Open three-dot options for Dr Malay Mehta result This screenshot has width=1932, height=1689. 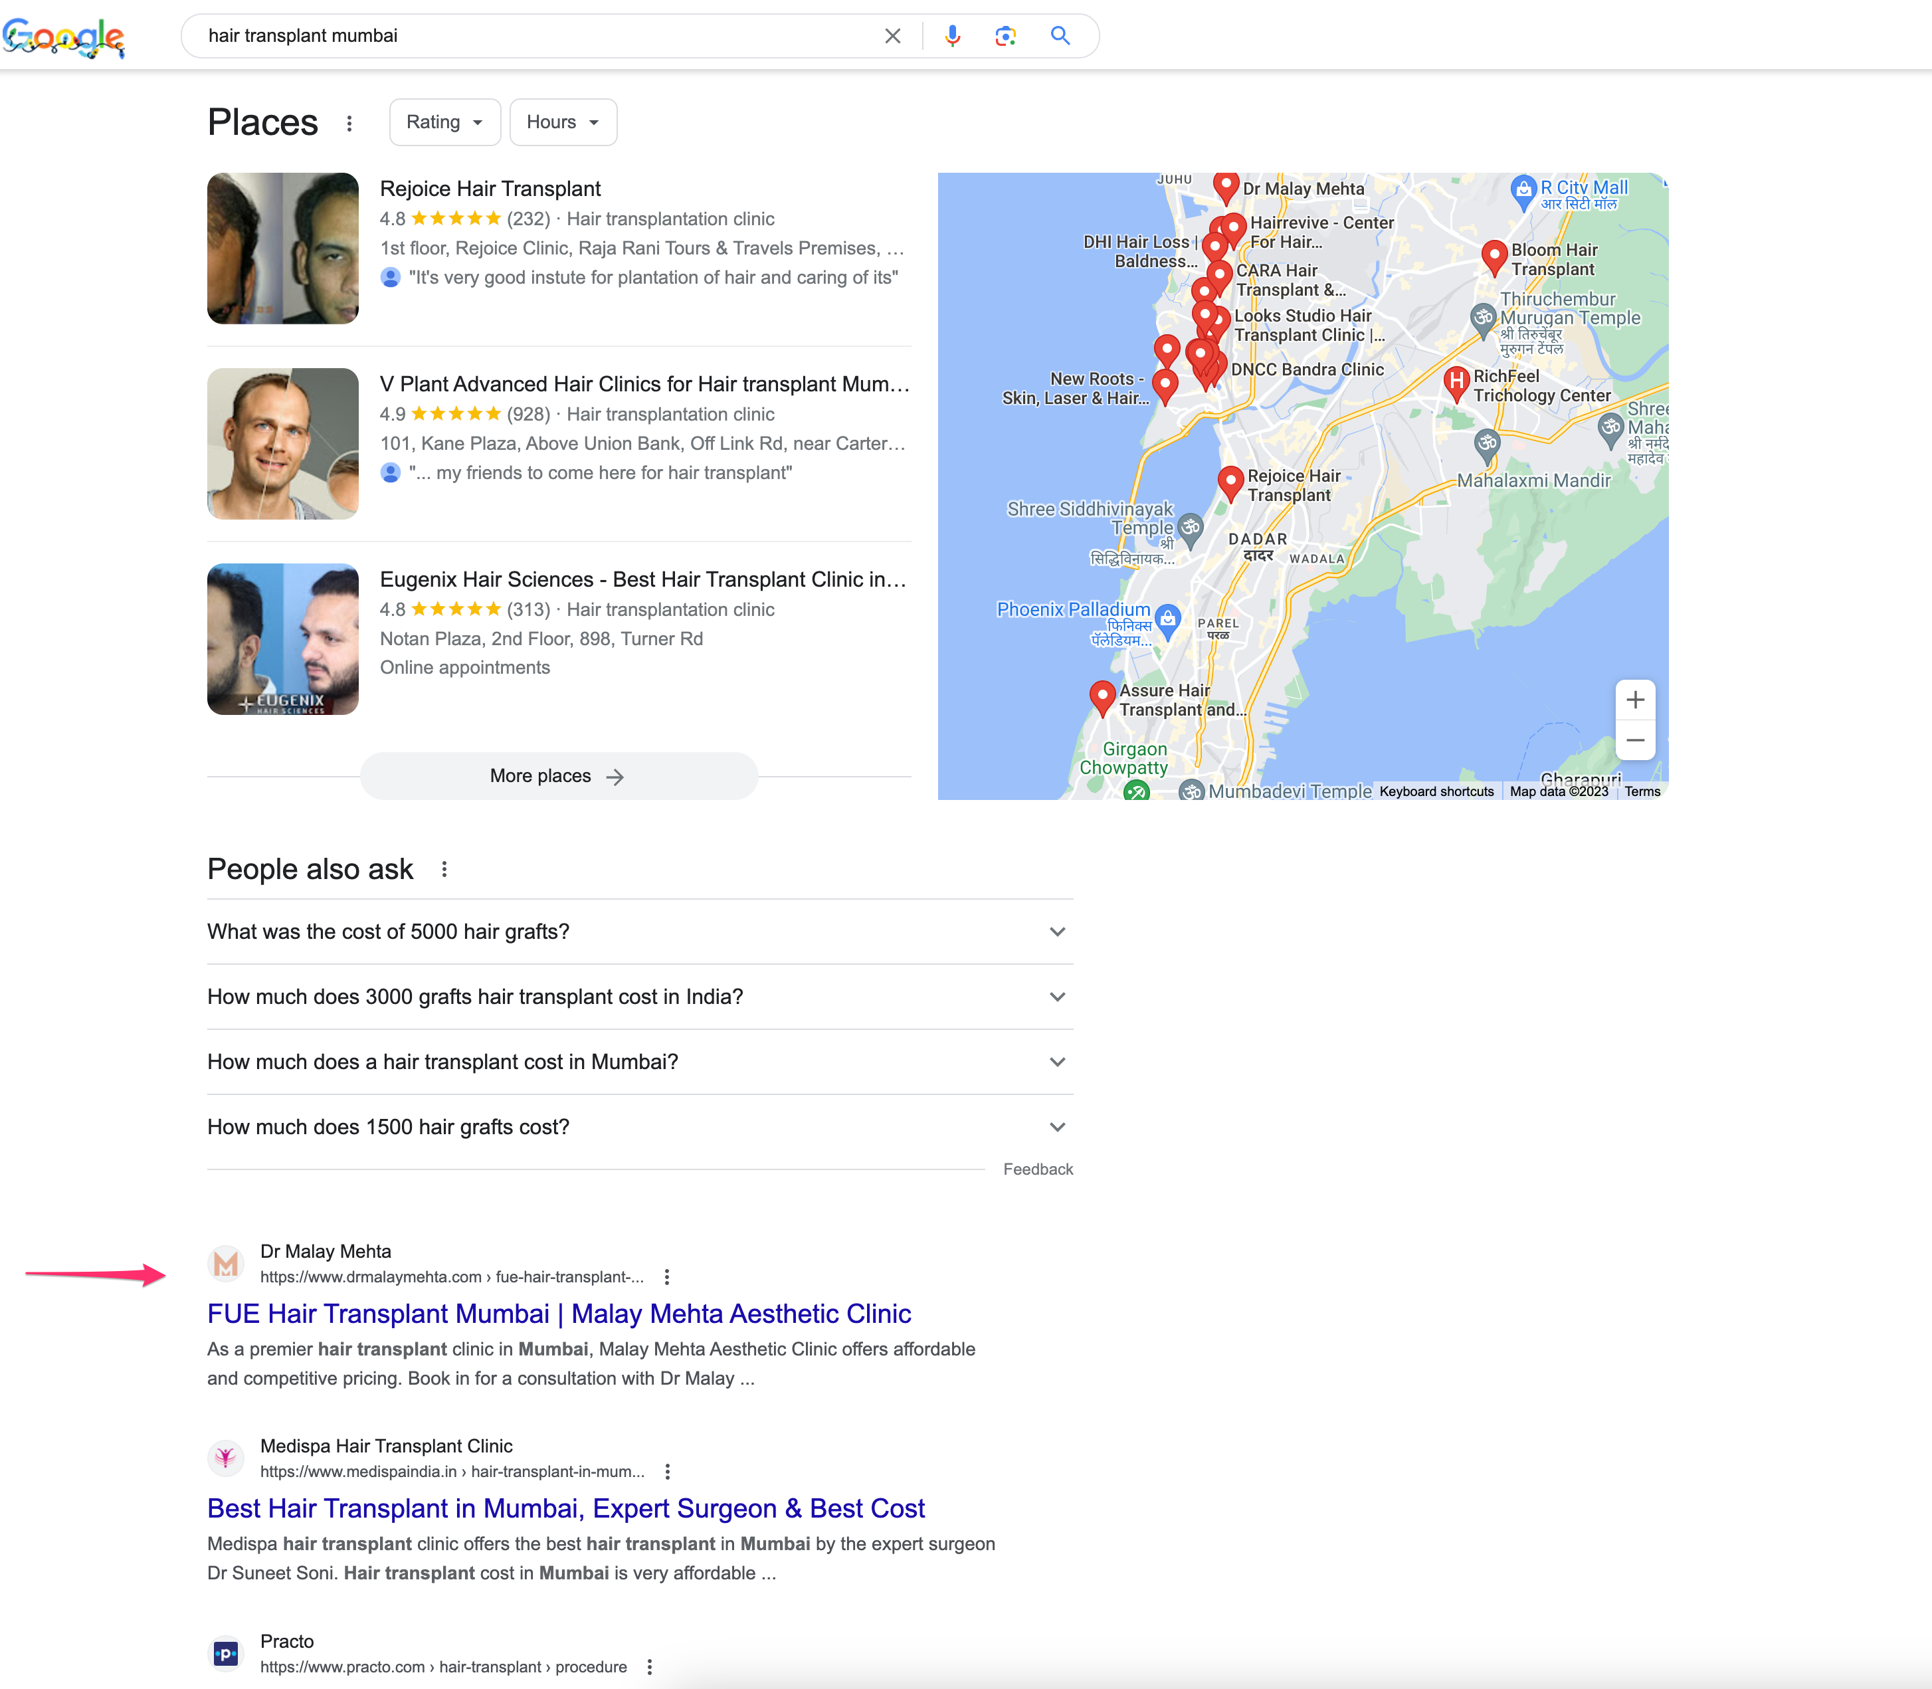pyautogui.click(x=666, y=1277)
